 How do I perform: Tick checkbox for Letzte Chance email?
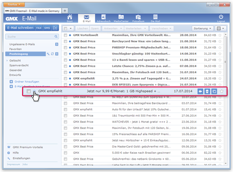(65, 66)
